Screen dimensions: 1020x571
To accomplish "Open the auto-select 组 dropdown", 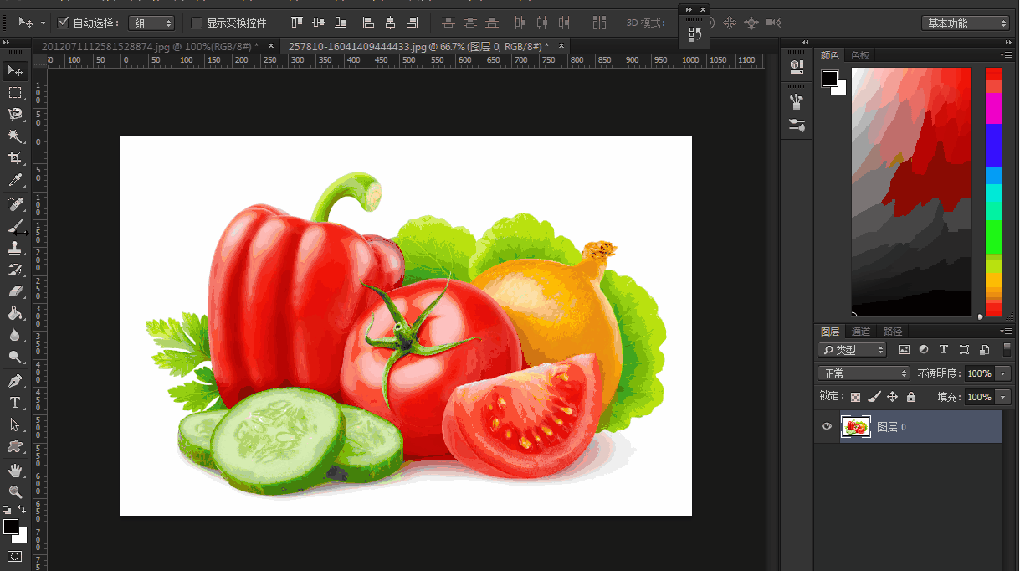I will click(x=151, y=23).
